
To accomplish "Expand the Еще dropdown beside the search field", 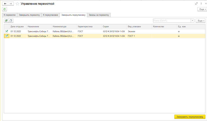I will pyautogui.click(x=201, y=21).
